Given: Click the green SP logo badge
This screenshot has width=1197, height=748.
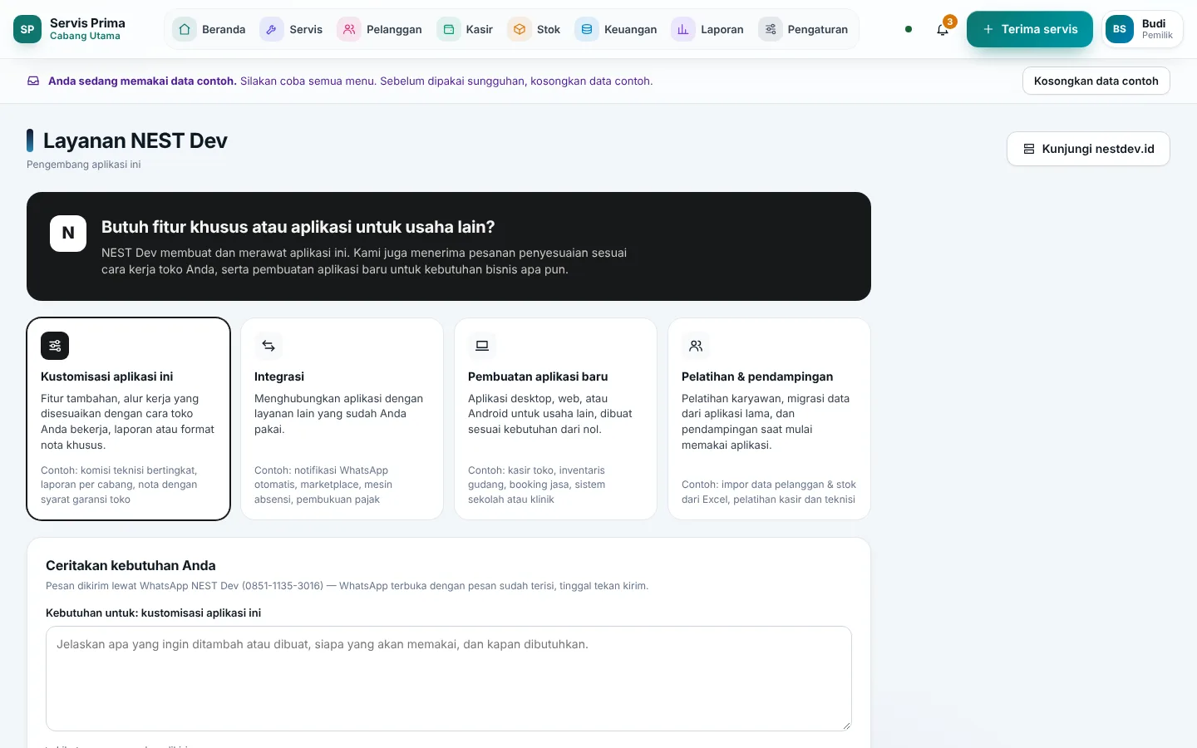Looking at the screenshot, I should click(27, 29).
